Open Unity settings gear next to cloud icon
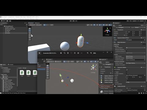This screenshot has width=147, height=110. 10,21
